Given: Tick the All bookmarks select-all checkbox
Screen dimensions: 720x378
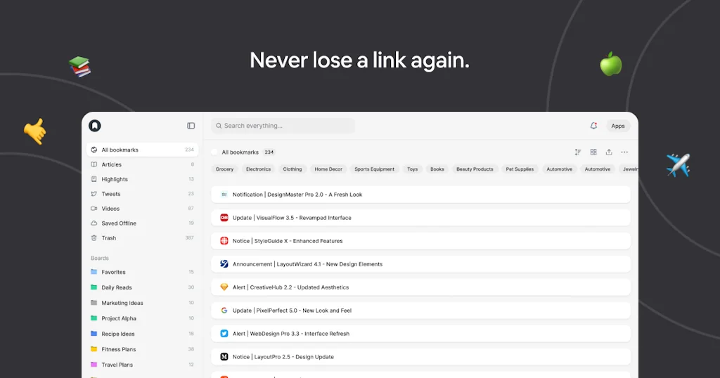Looking at the screenshot, I should (x=214, y=152).
